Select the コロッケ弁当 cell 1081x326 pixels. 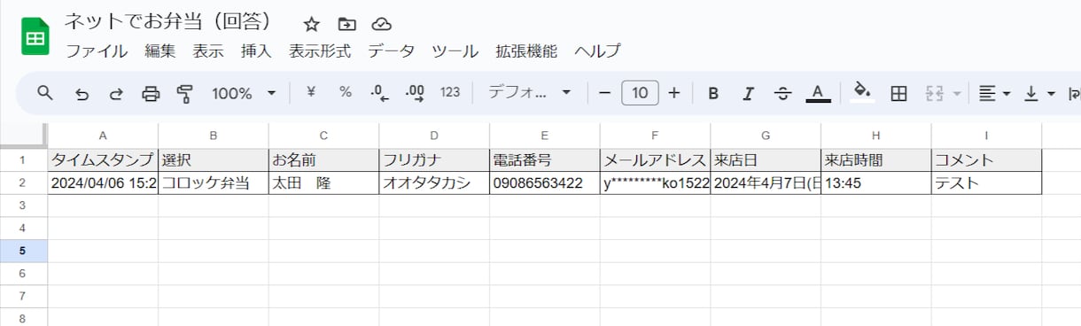(214, 183)
